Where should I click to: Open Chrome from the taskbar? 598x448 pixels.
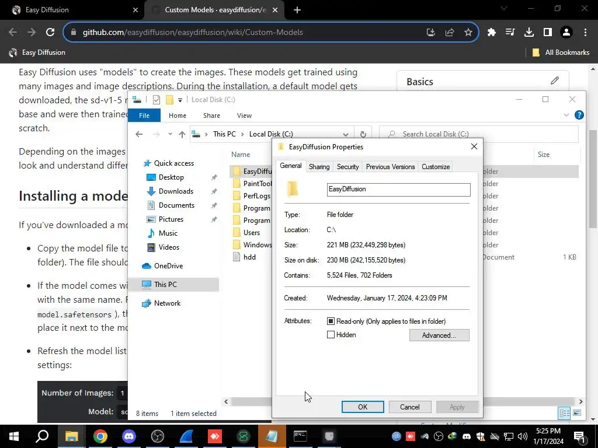tap(100, 436)
